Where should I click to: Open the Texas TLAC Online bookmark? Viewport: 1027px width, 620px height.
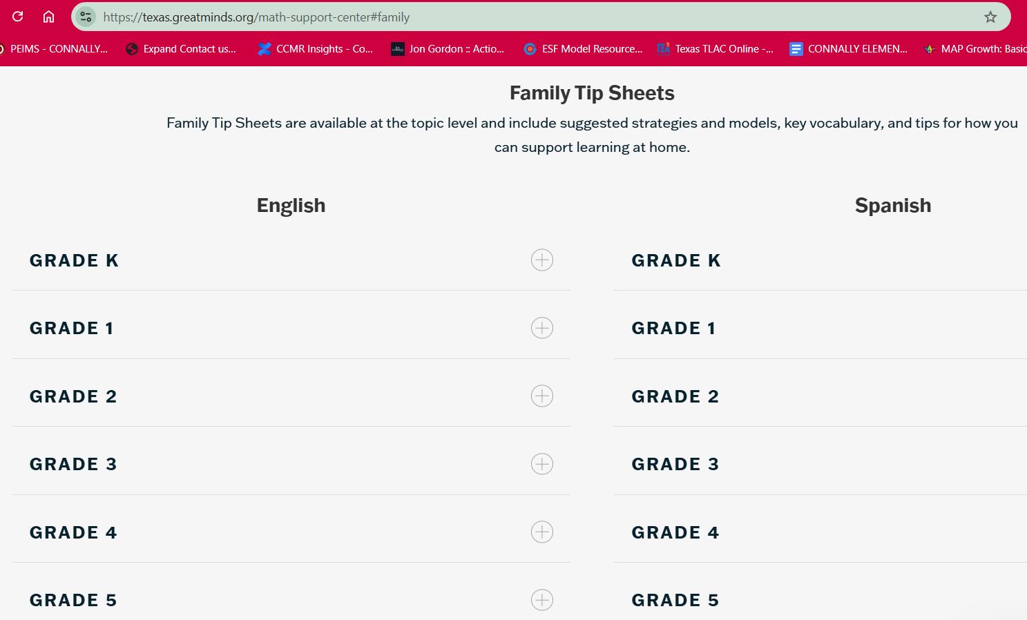click(x=716, y=49)
